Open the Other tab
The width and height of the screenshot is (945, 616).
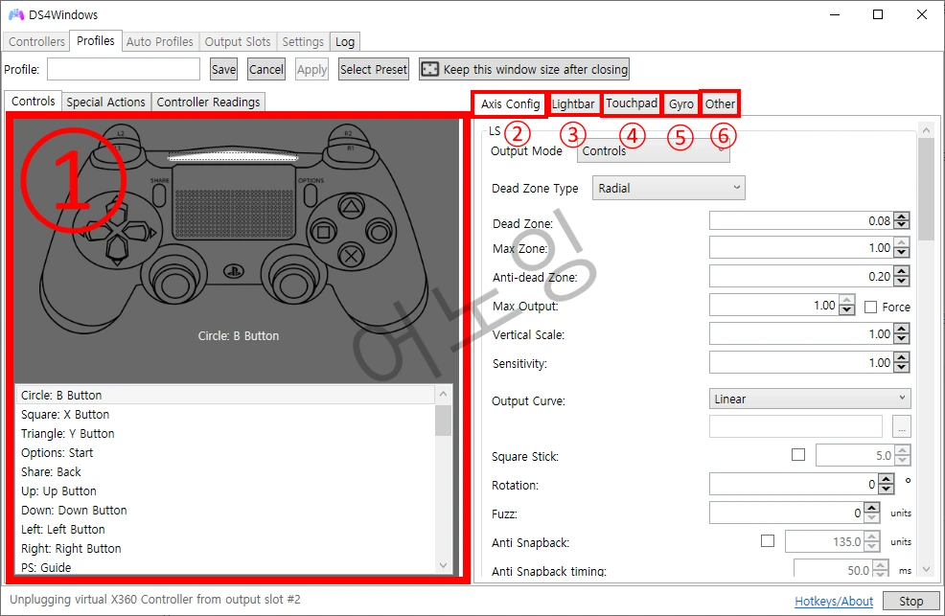click(720, 104)
